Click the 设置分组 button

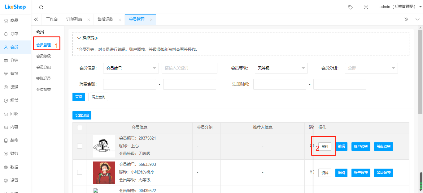coord(82,115)
